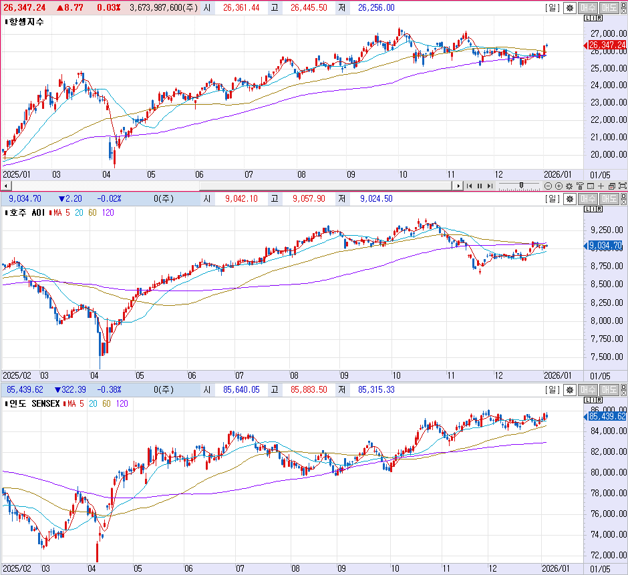Open chart settings gear in bottom toolbar

point(569,186)
